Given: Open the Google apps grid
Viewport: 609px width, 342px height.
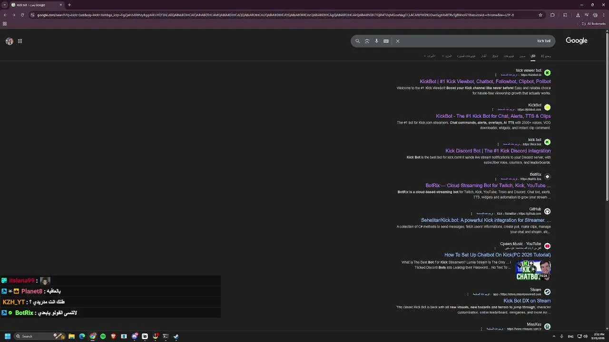Looking at the screenshot, I should (20, 41).
